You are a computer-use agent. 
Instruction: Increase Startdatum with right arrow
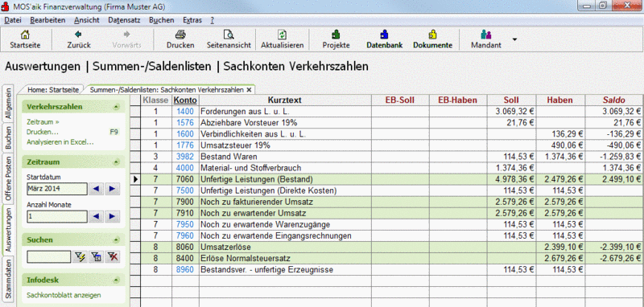(x=112, y=189)
